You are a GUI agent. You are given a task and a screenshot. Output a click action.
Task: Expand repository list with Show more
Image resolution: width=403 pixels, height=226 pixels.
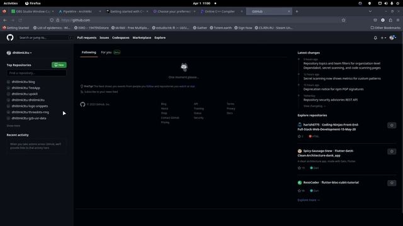click(x=13, y=126)
